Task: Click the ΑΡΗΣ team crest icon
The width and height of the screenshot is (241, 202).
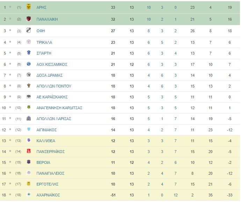Action: pyautogui.click(x=29, y=7)
